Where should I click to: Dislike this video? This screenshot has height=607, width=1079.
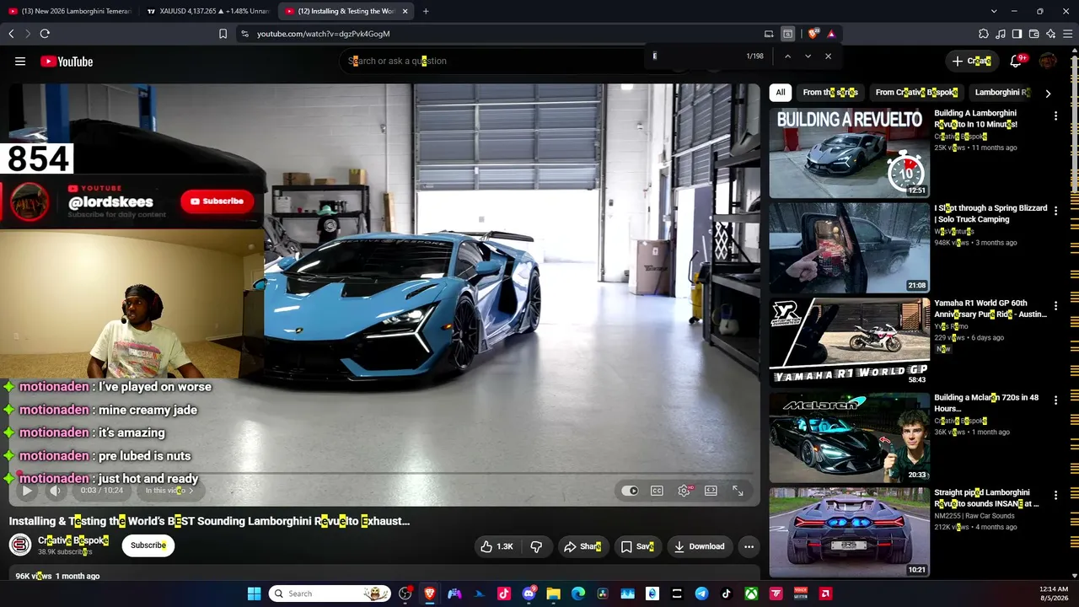coord(536,546)
